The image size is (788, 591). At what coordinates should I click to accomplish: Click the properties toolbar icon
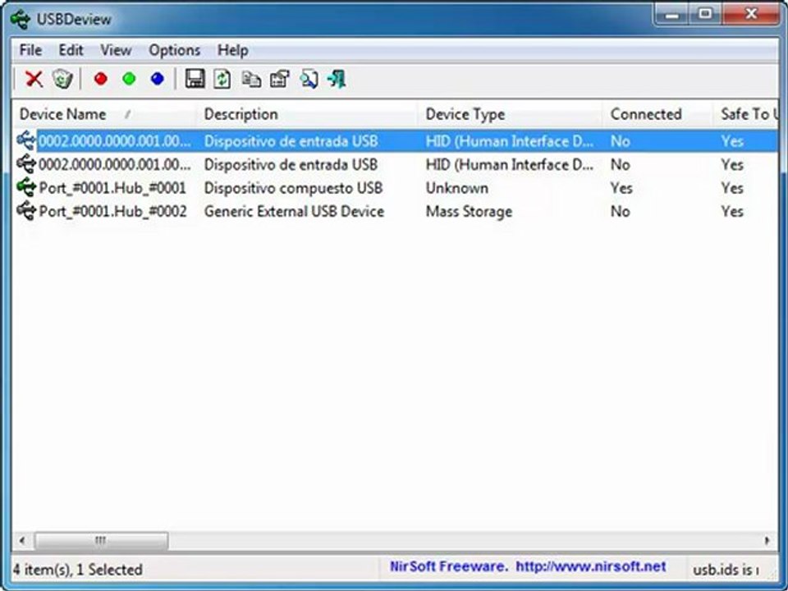[x=280, y=79]
